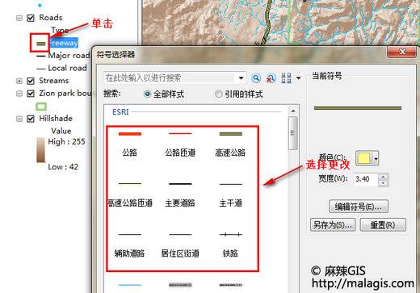420x293 pixels.
Task: Open the yellow color swatch picker
Action: click(x=367, y=158)
